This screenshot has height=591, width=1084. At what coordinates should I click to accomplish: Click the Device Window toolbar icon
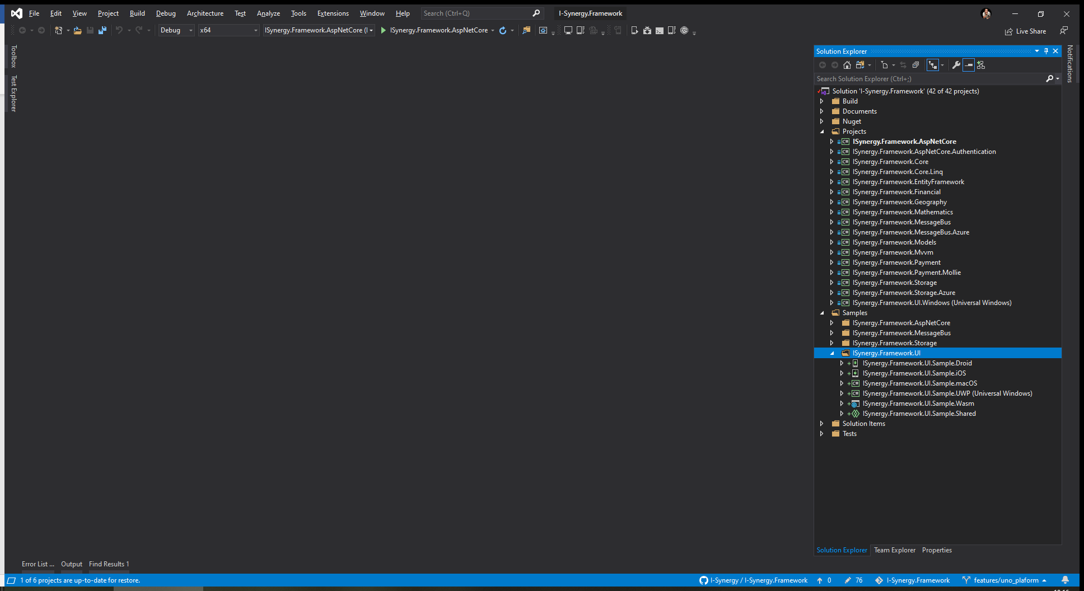[568, 30]
